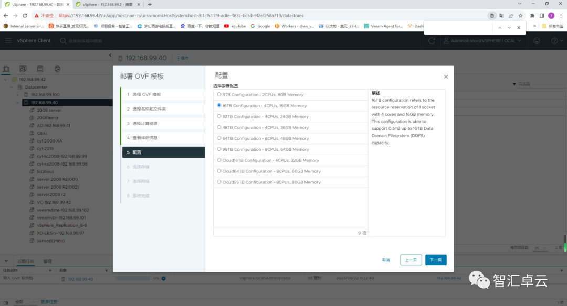The width and height of the screenshot is (567, 306).
Task: Choose Cloud96TB Configuration radio button
Action: pyautogui.click(x=219, y=181)
